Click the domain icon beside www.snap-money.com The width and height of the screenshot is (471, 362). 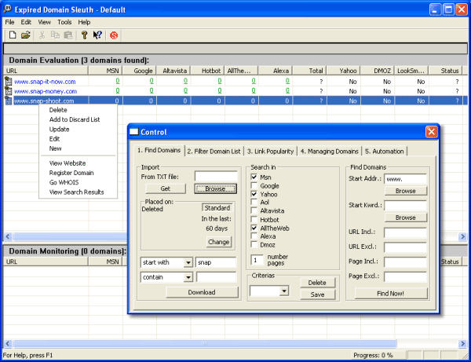pyautogui.click(x=9, y=91)
